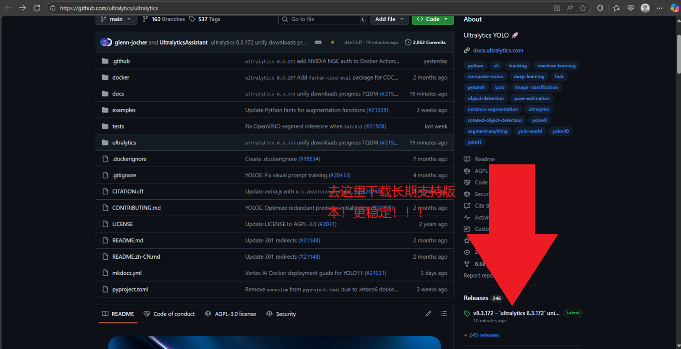
Task: Open the Releases 246 heading link
Action: (483, 298)
